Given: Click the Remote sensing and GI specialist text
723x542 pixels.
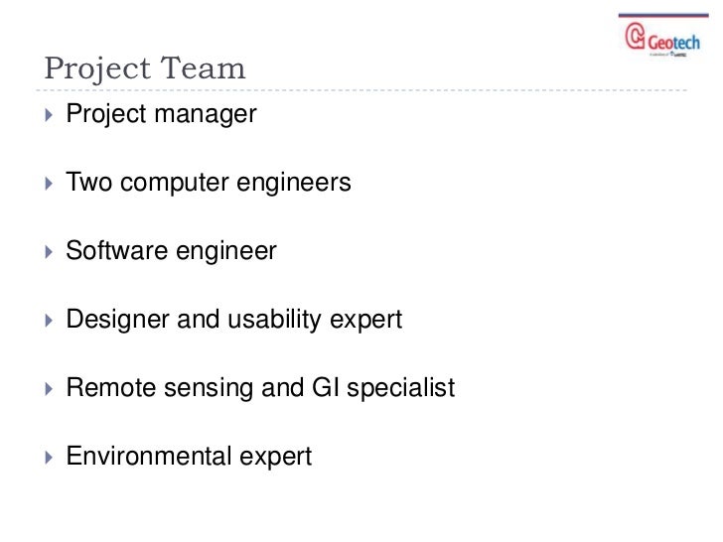Looking at the screenshot, I should 260,387.
